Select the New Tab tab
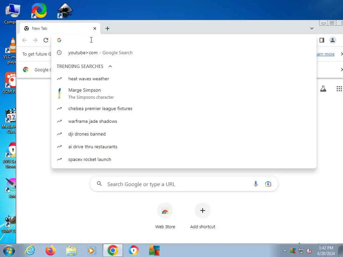 60,28
